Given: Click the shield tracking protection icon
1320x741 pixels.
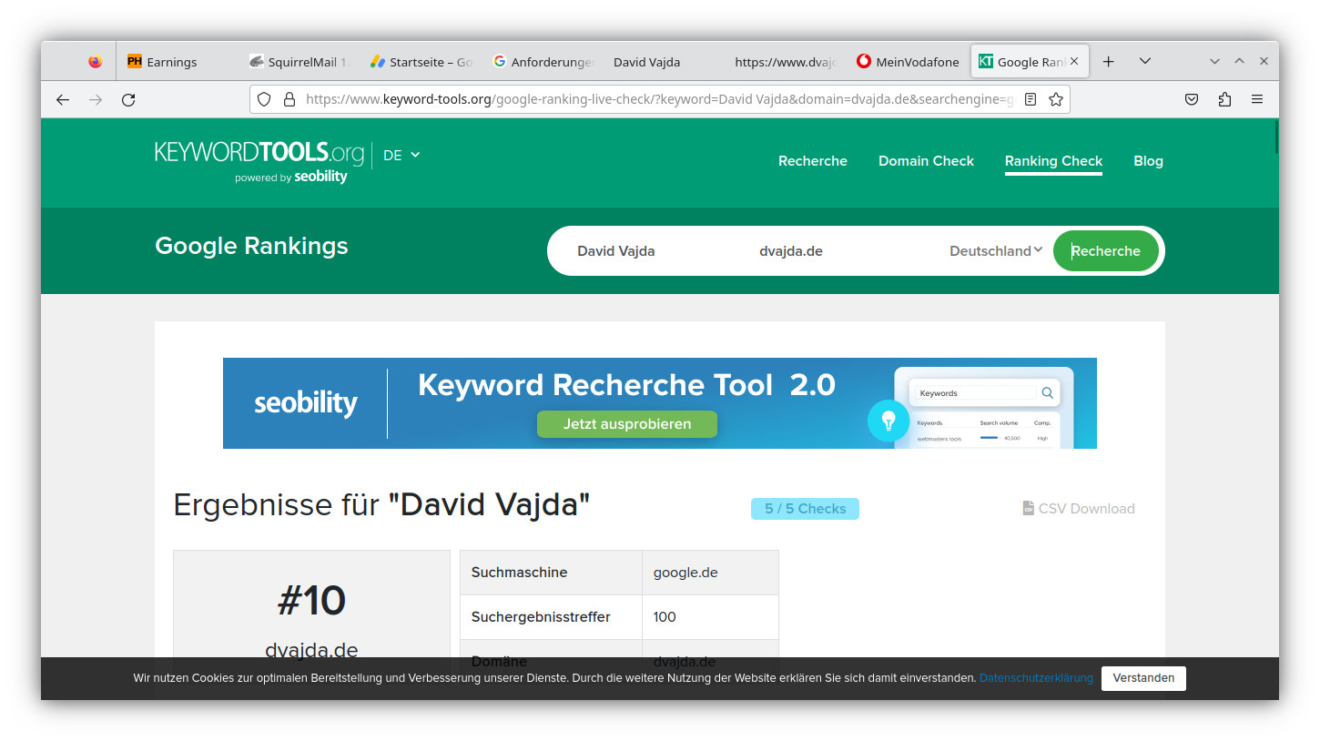Looking at the screenshot, I should pyautogui.click(x=264, y=100).
